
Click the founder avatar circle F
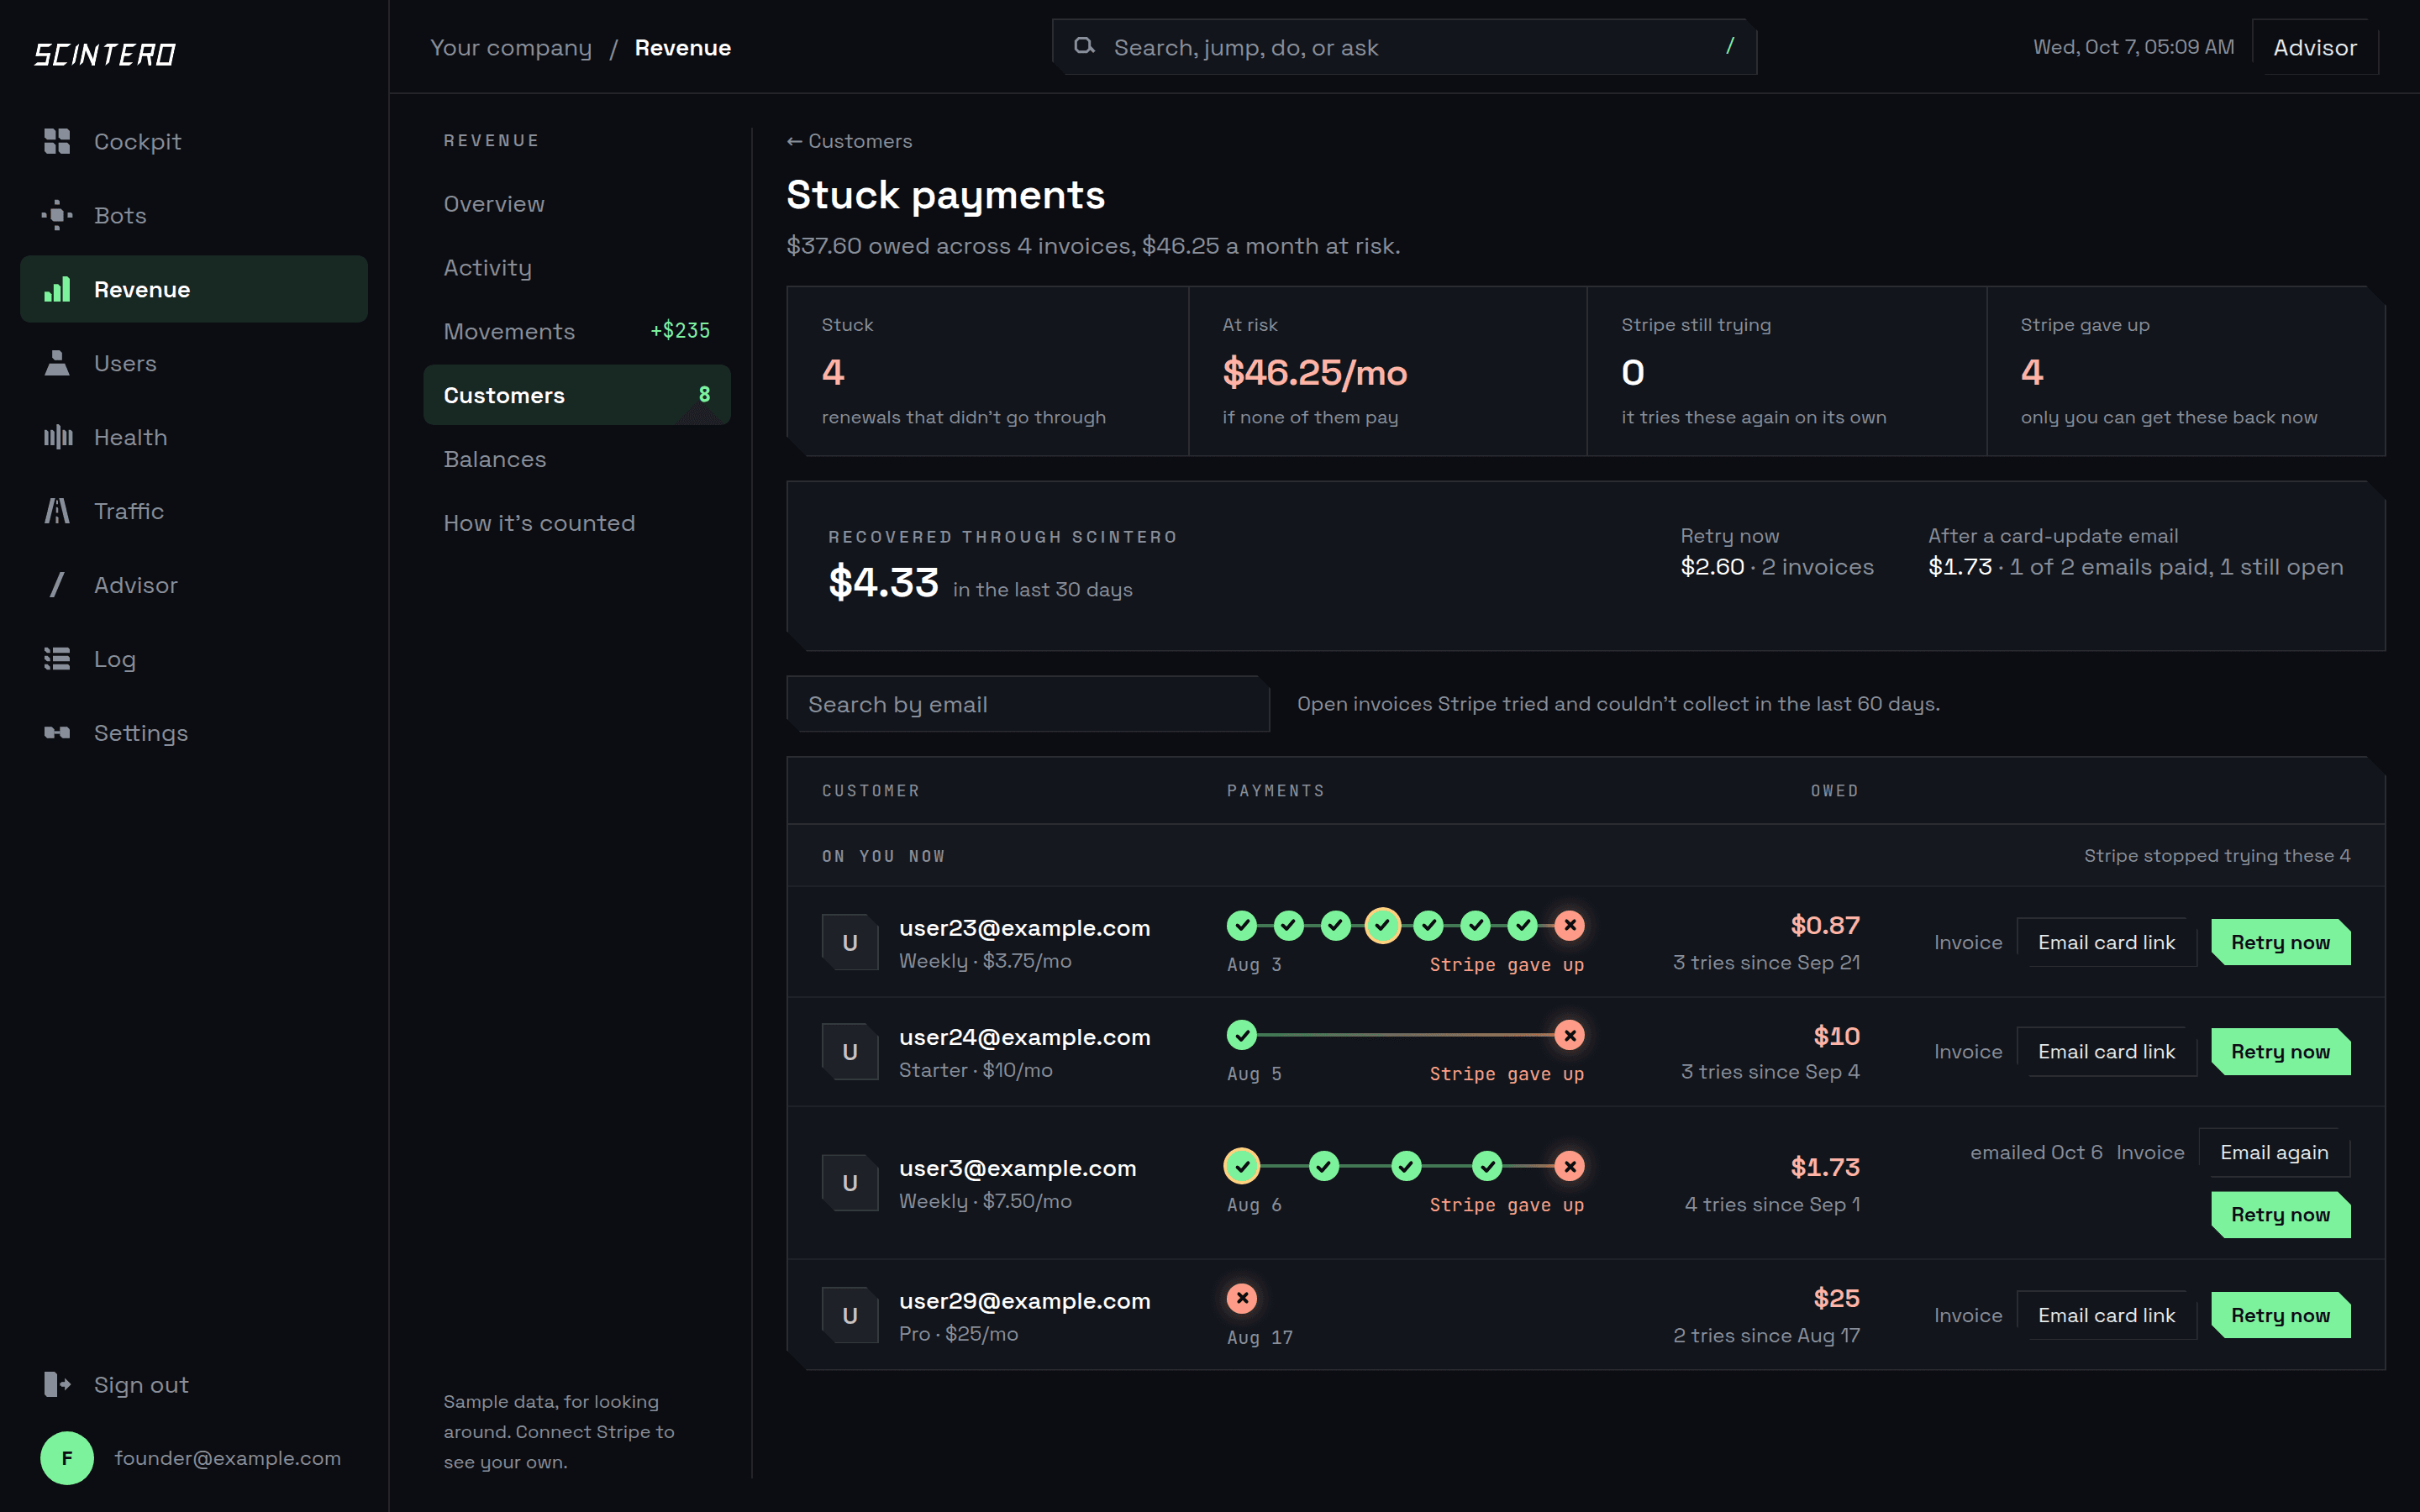click(67, 1458)
